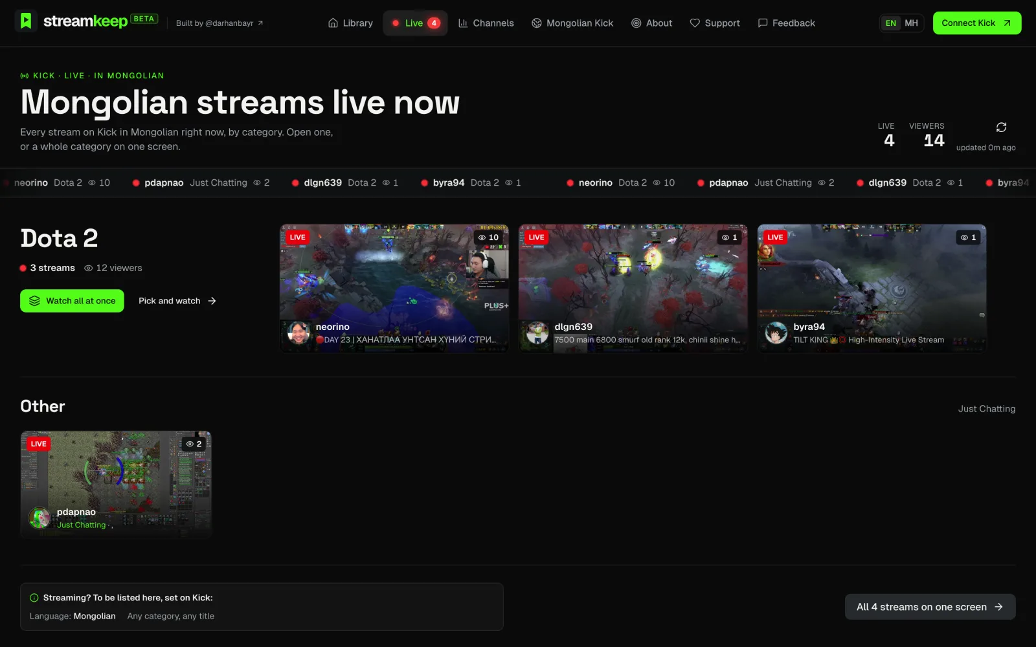The width and height of the screenshot is (1036, 647).
Task: Click byra94's avatar icon
Action: click(776, 333)
